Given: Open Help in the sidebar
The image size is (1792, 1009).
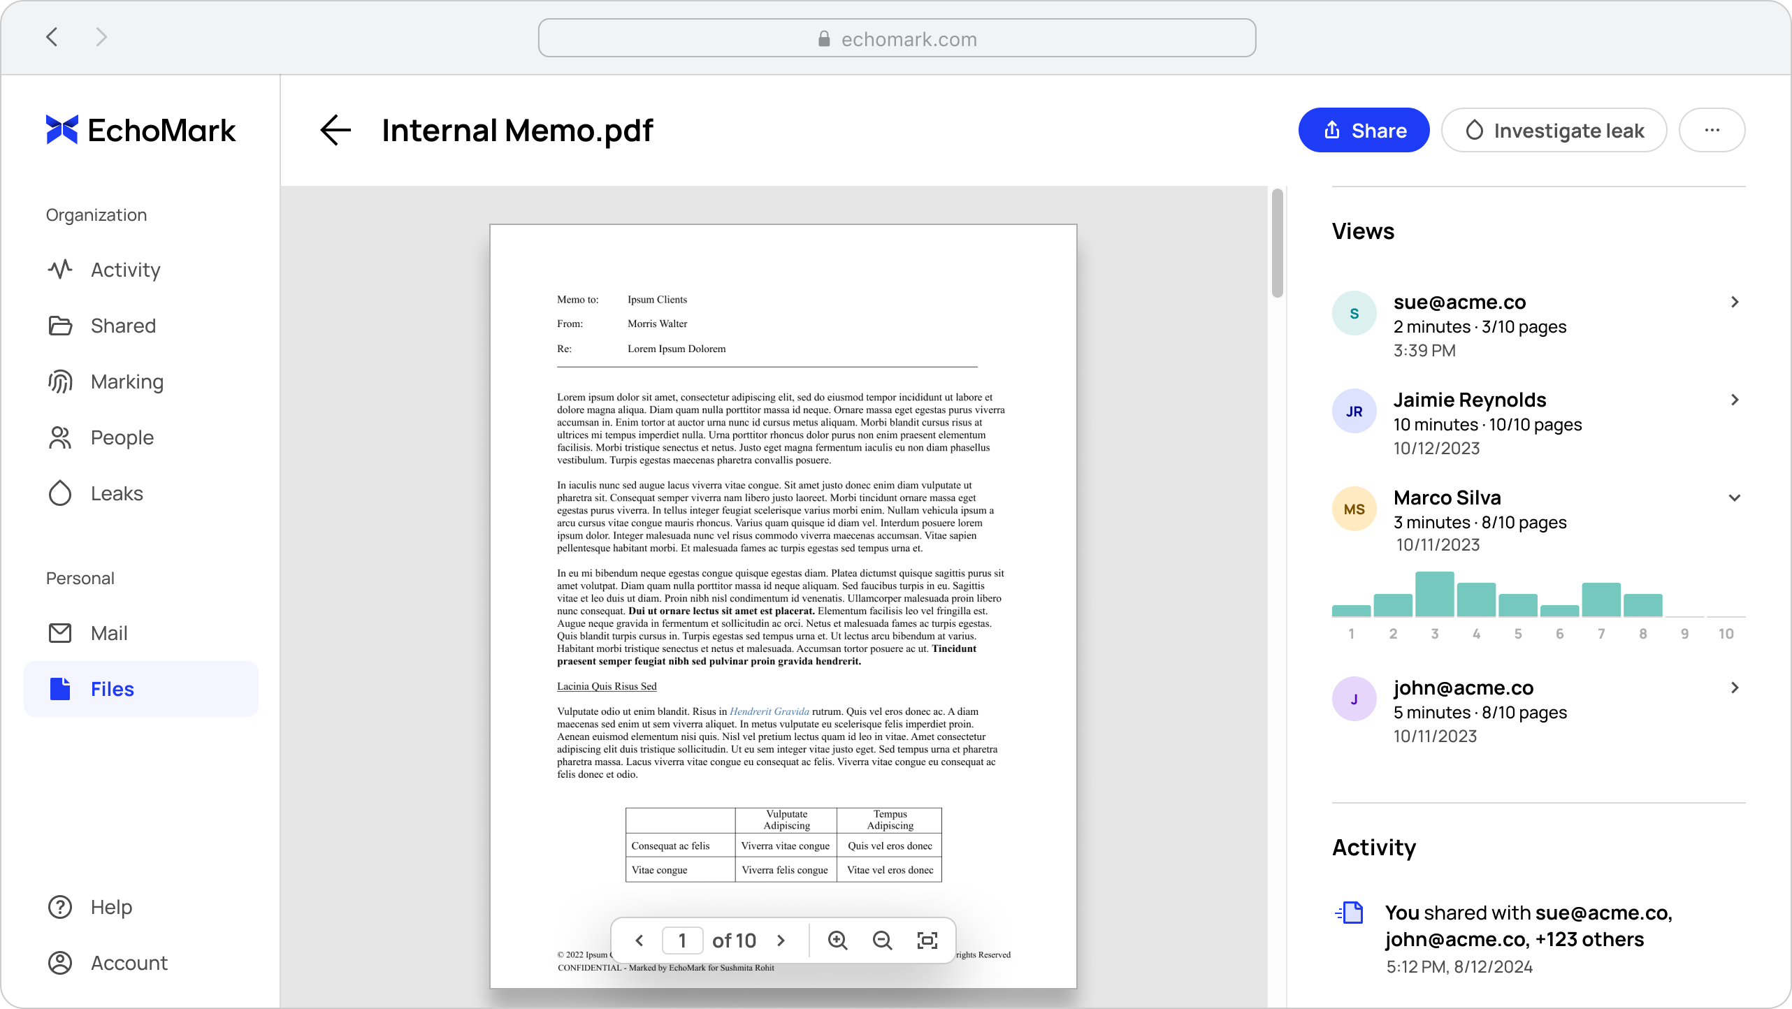Looking at the screenshot, I should [x=140, y=907].
